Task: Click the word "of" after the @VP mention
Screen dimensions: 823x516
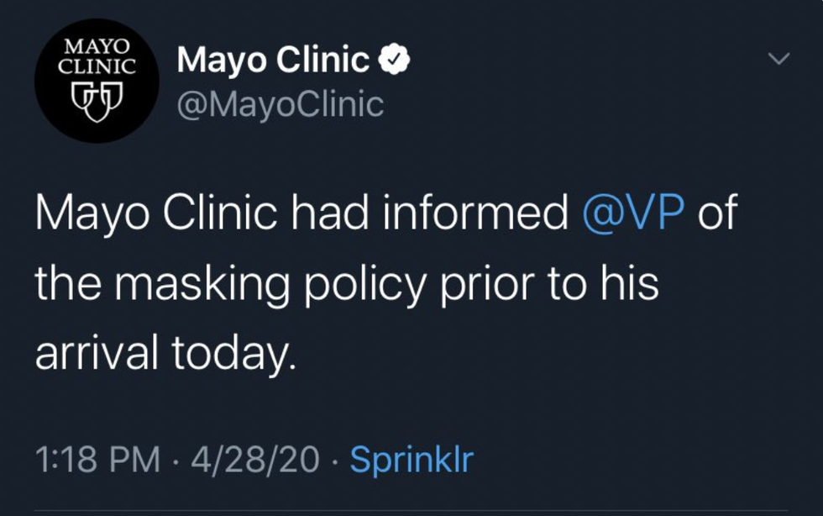Action: click(x=717, y=215)
